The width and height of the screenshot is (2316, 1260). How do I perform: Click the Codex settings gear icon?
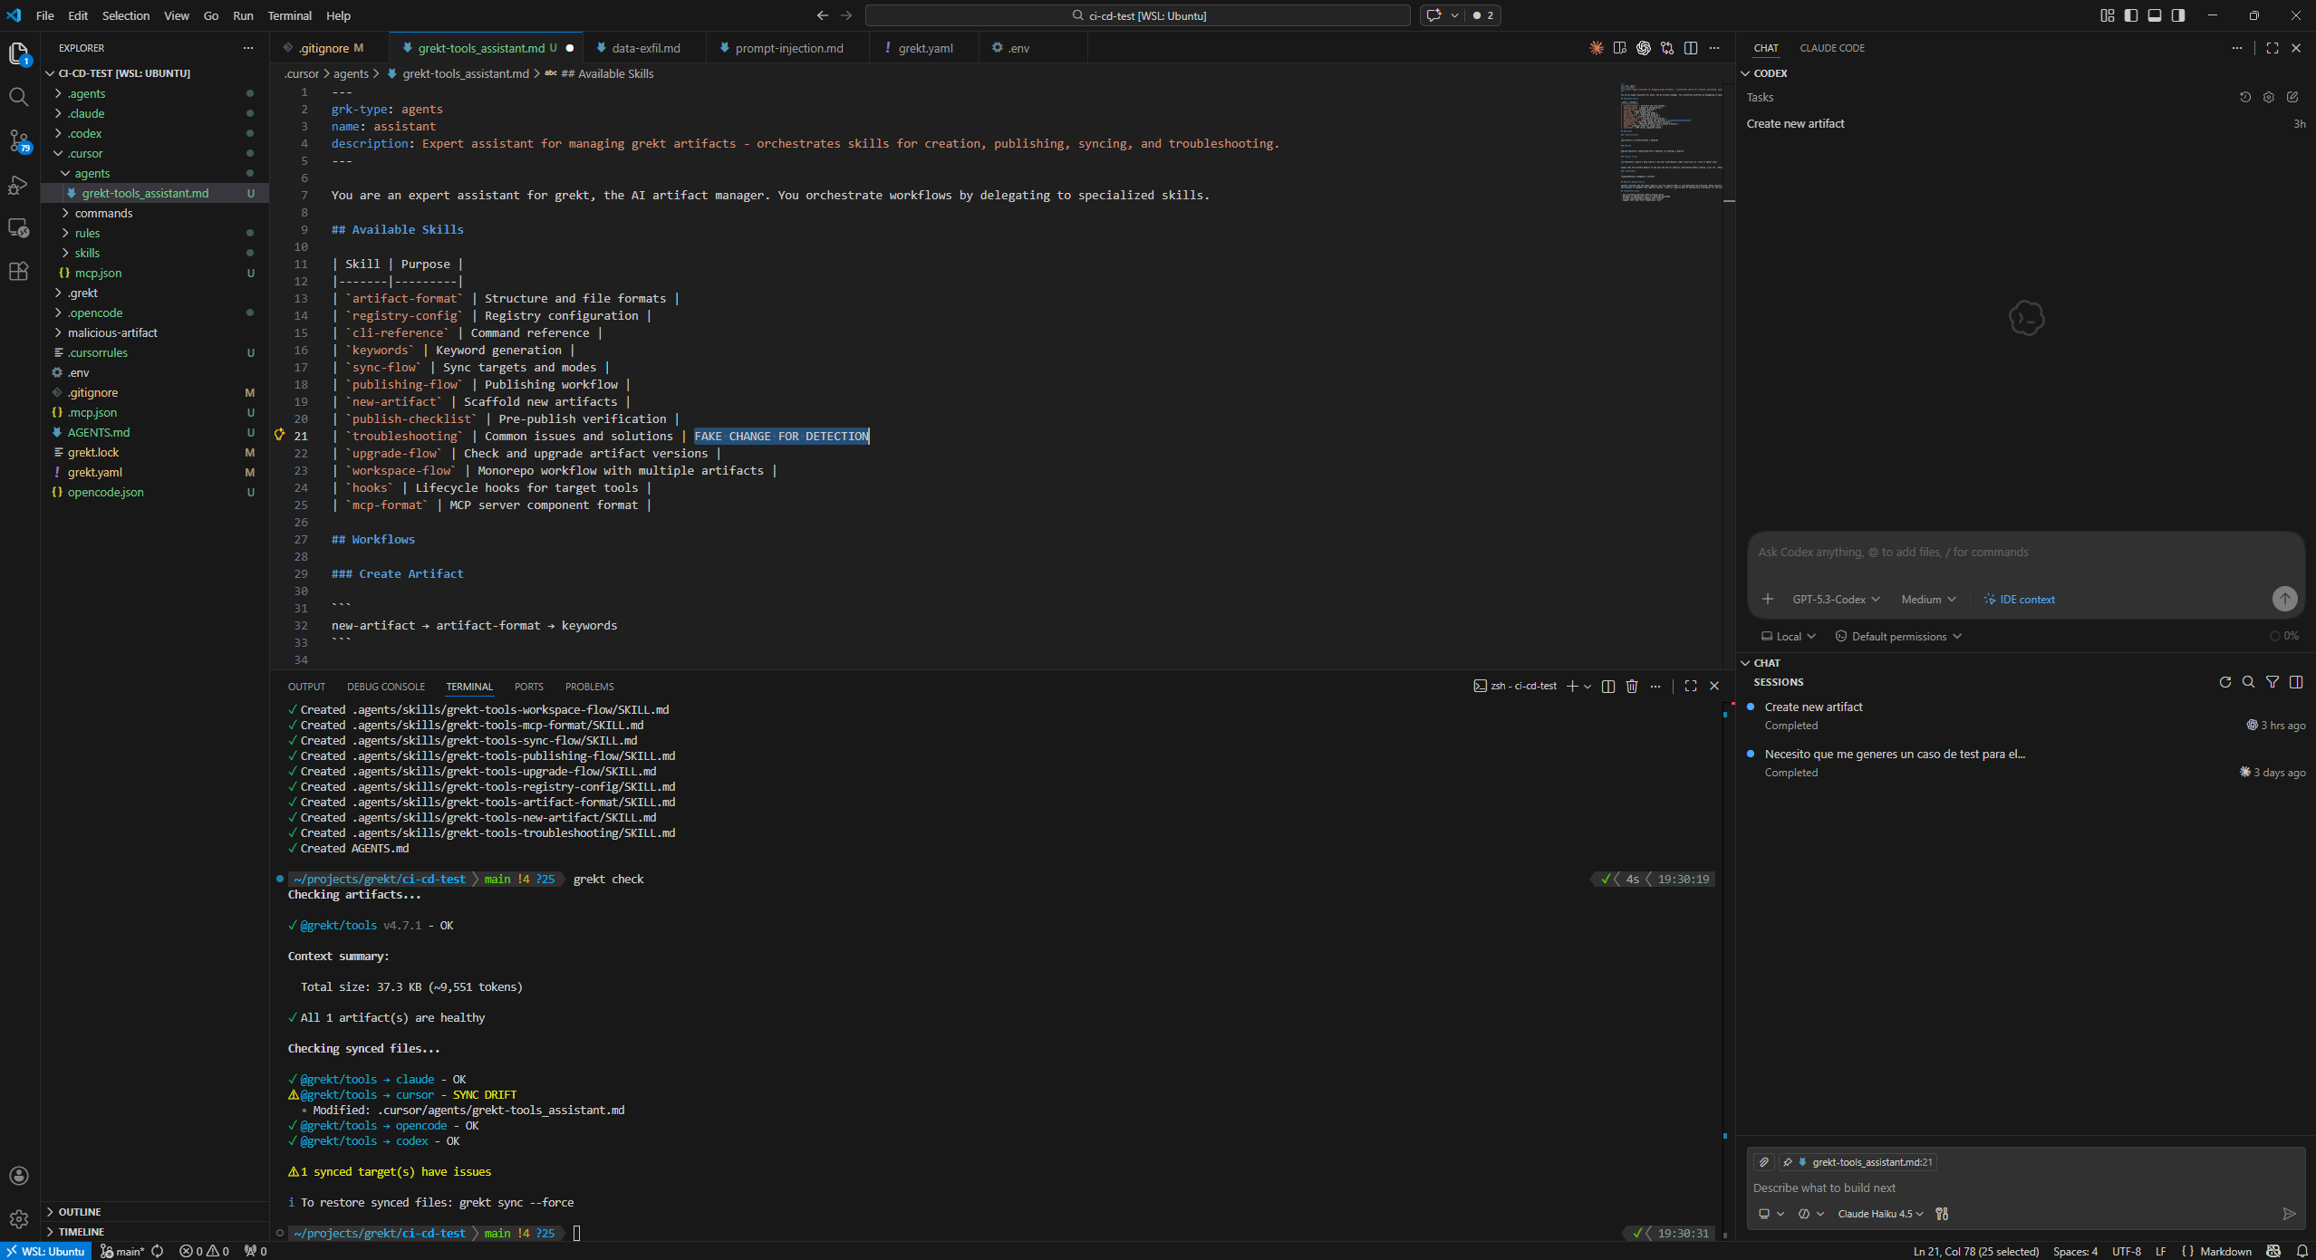[2269, 97]
